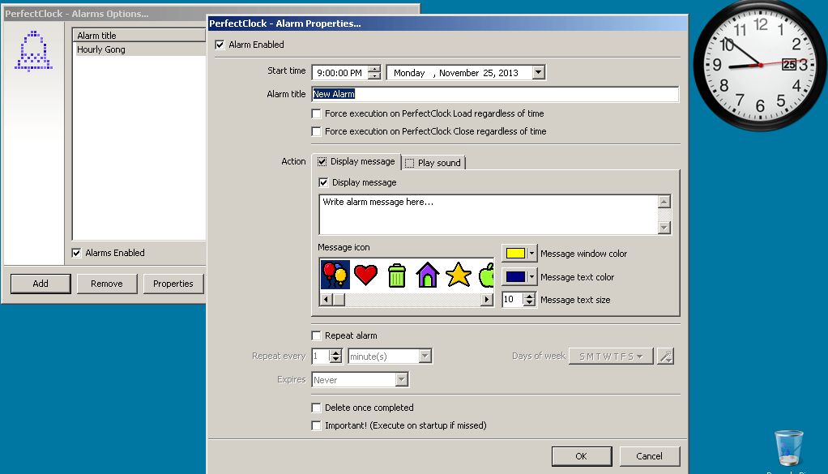
Task: Uncheck the Alarm Enabled checkbox
Action: (220, 45)
